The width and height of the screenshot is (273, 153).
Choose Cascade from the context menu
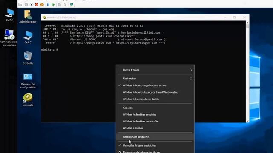pyautogui.click(x=155, y=108)
